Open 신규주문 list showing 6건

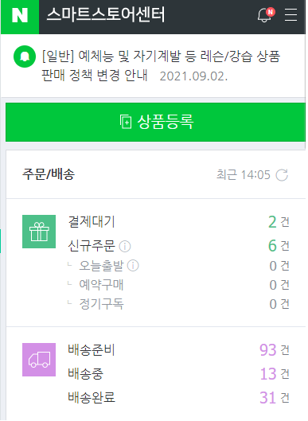[x=179, y=246]
